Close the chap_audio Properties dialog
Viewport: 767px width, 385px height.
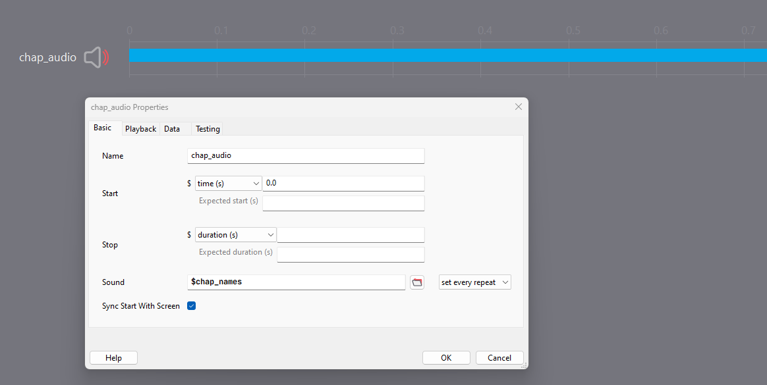pyautogui.click(x=519, y=107)
